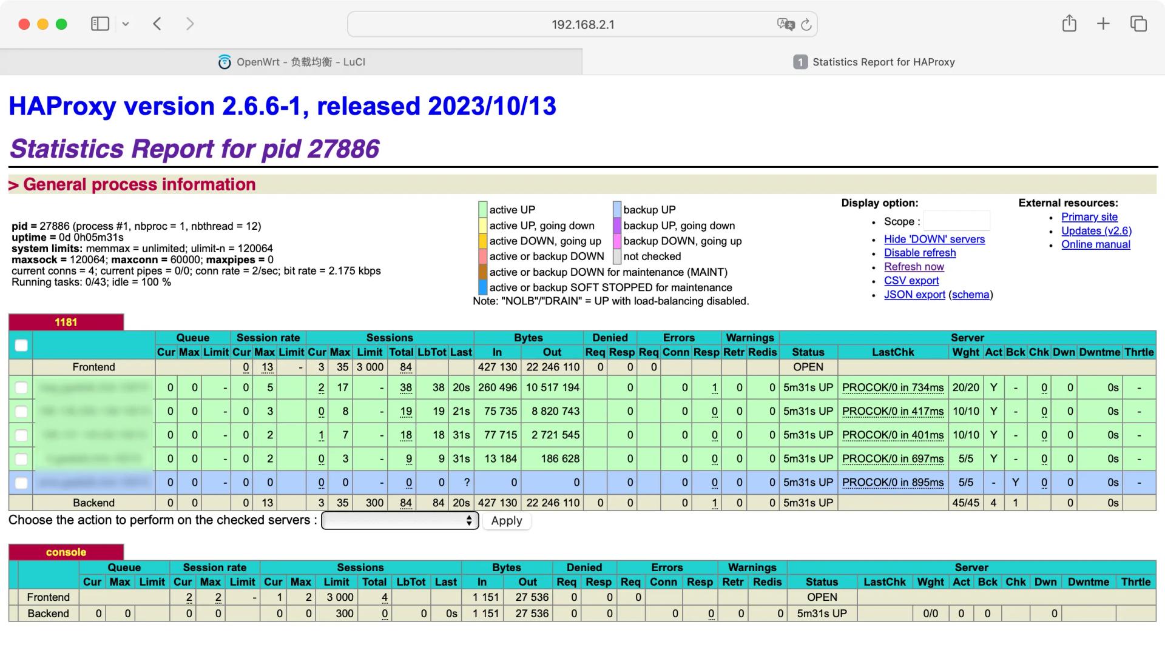Click the Scope input field
Image resolution: width=1165 pixels, height=653 pixels.
956,221
